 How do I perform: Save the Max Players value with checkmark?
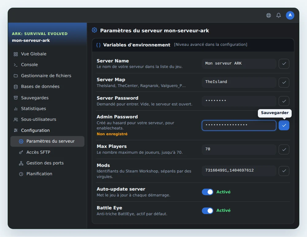pyautogui.click(x=284, y=150)
